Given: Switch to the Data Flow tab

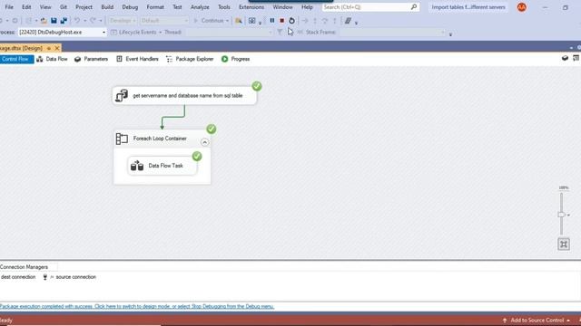Looking at the screenshot, I should point(53,59).
